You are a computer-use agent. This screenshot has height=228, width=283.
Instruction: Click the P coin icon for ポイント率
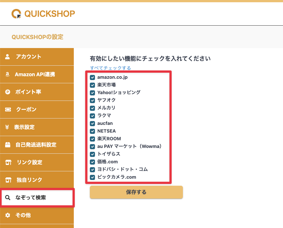(8, 92)
